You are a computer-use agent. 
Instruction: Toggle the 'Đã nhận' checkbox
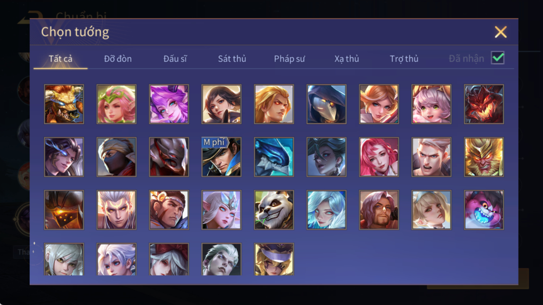(498, 58)
